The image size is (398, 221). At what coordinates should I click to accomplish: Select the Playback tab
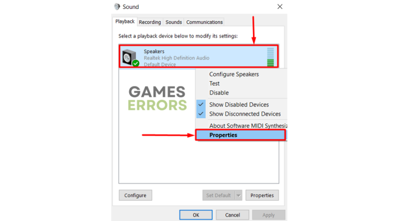(125, 22)
